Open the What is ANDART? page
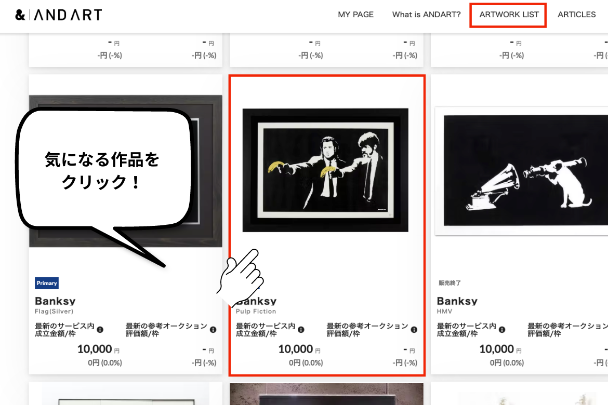The width and height of the screenshot is (608, 405). 426,15
